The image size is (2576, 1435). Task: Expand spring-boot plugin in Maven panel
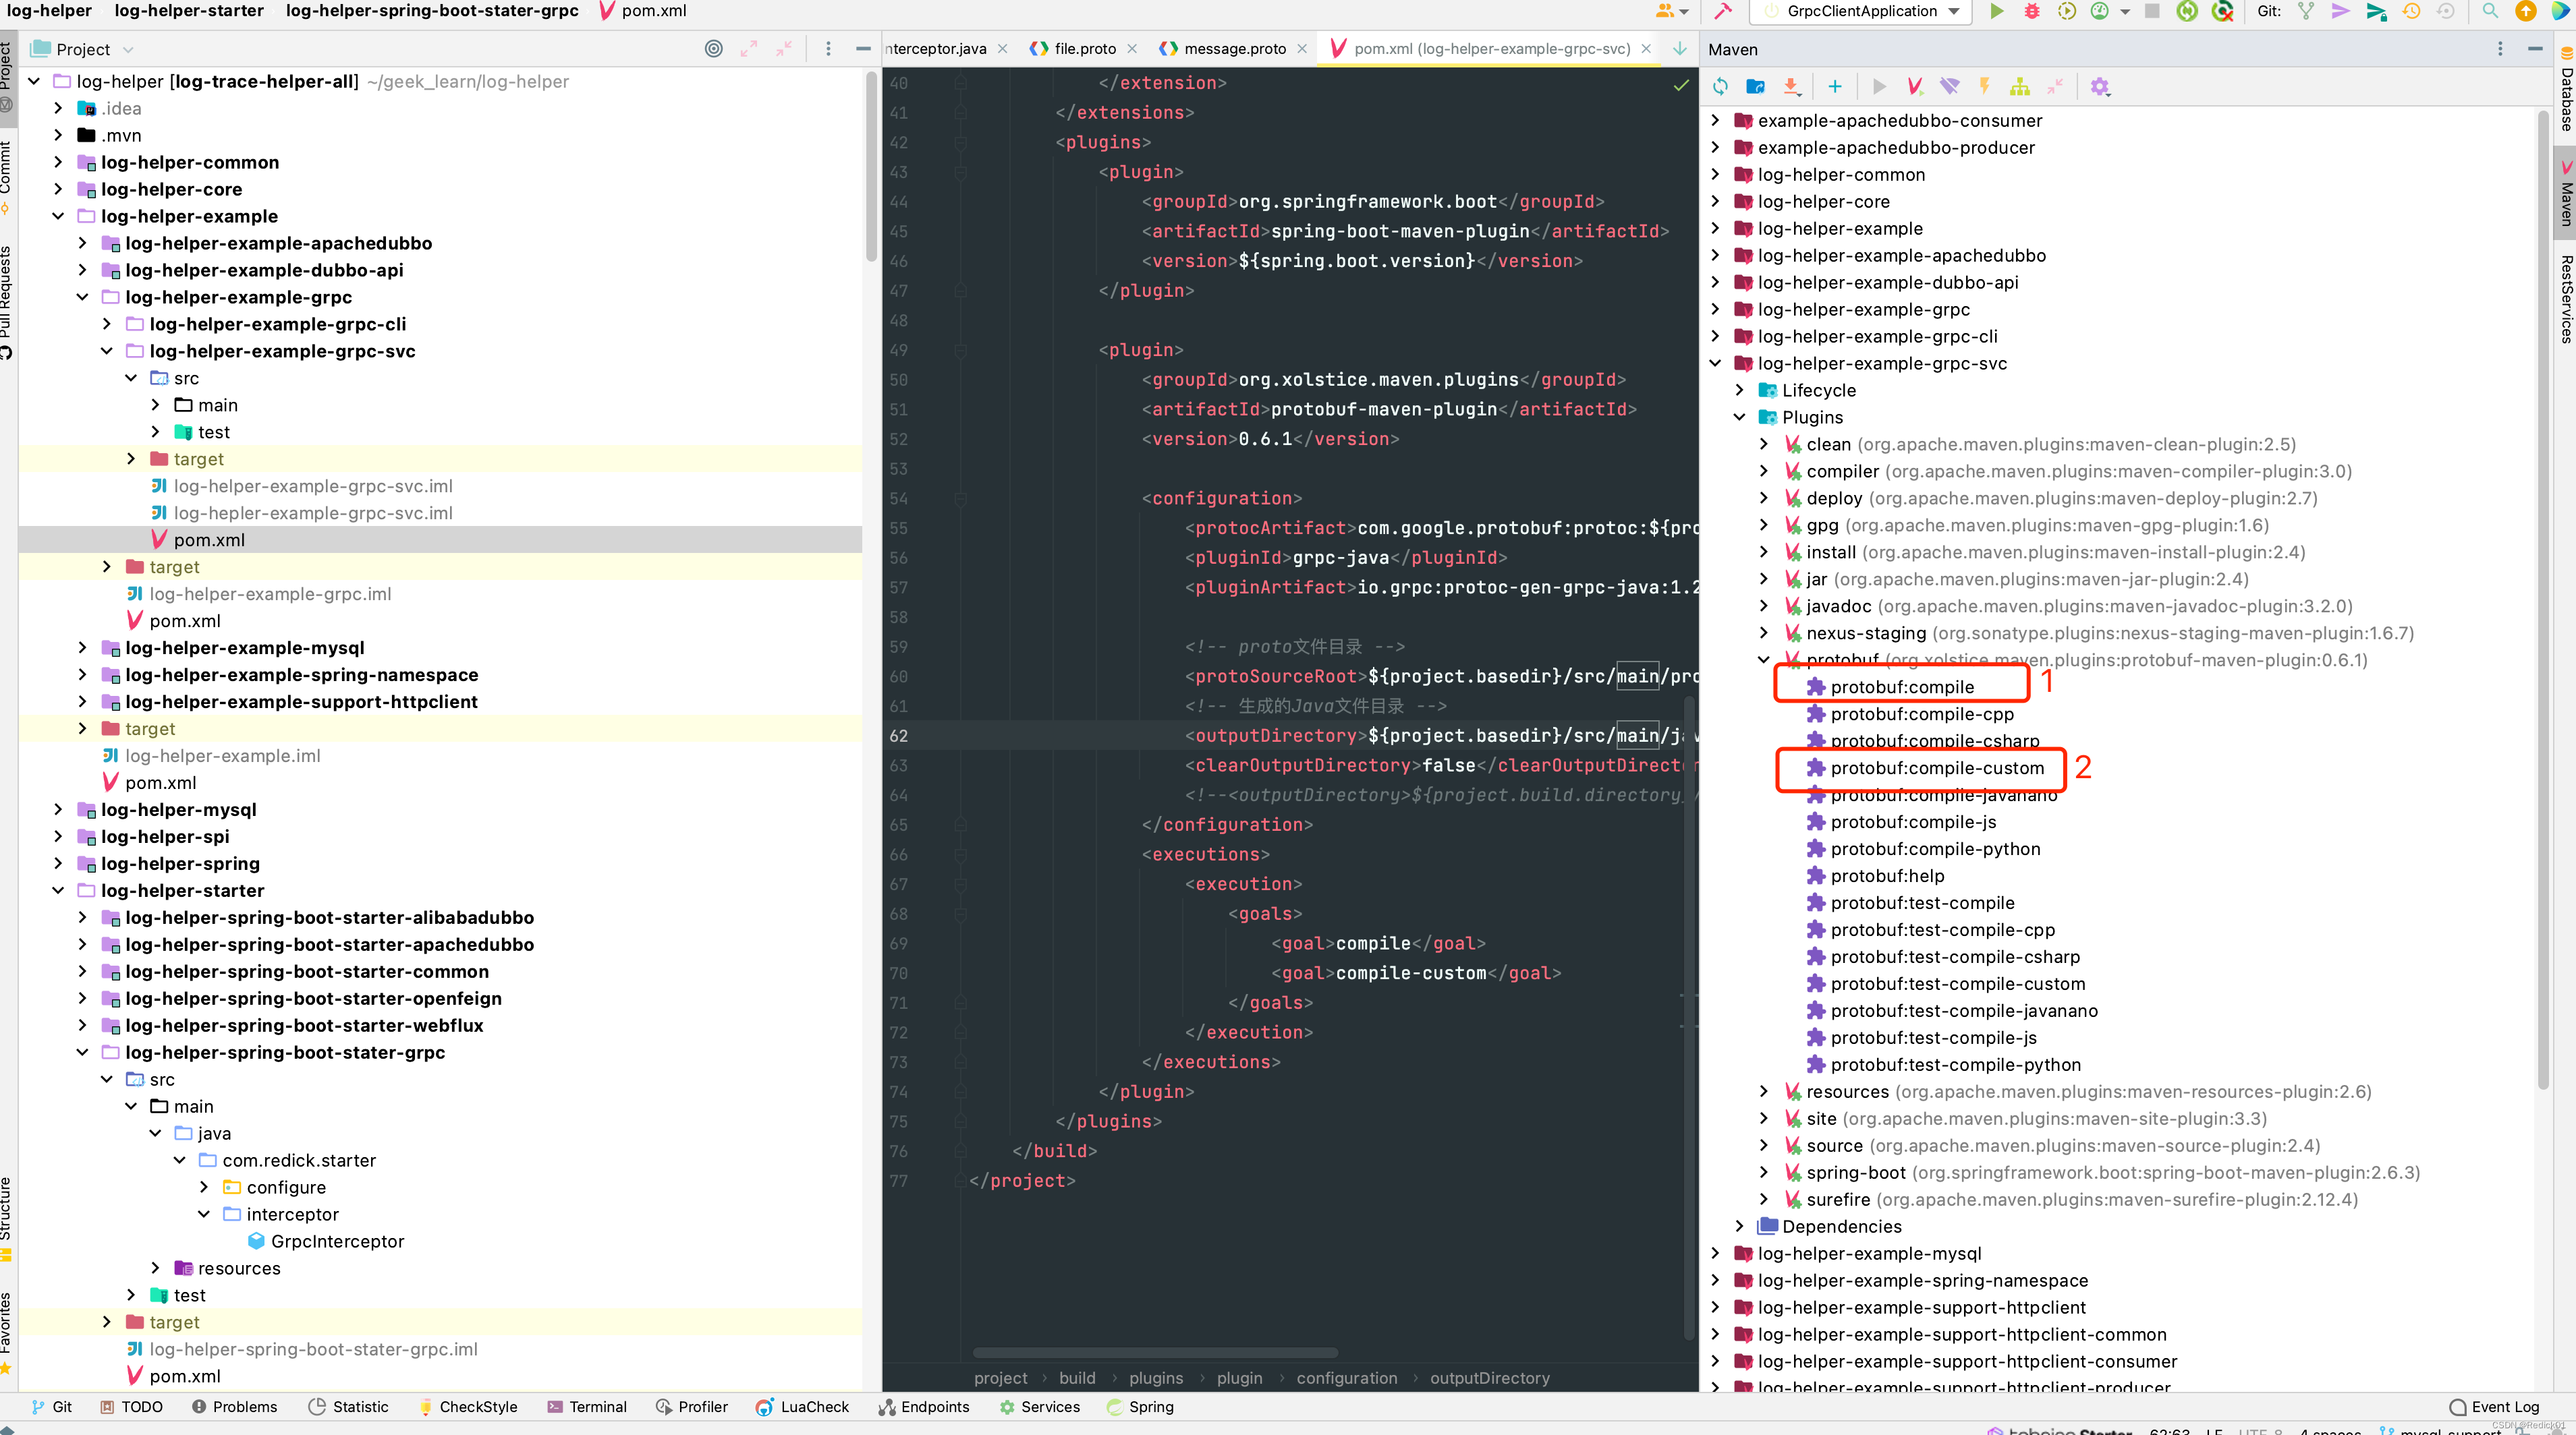pos(1764,1172)
